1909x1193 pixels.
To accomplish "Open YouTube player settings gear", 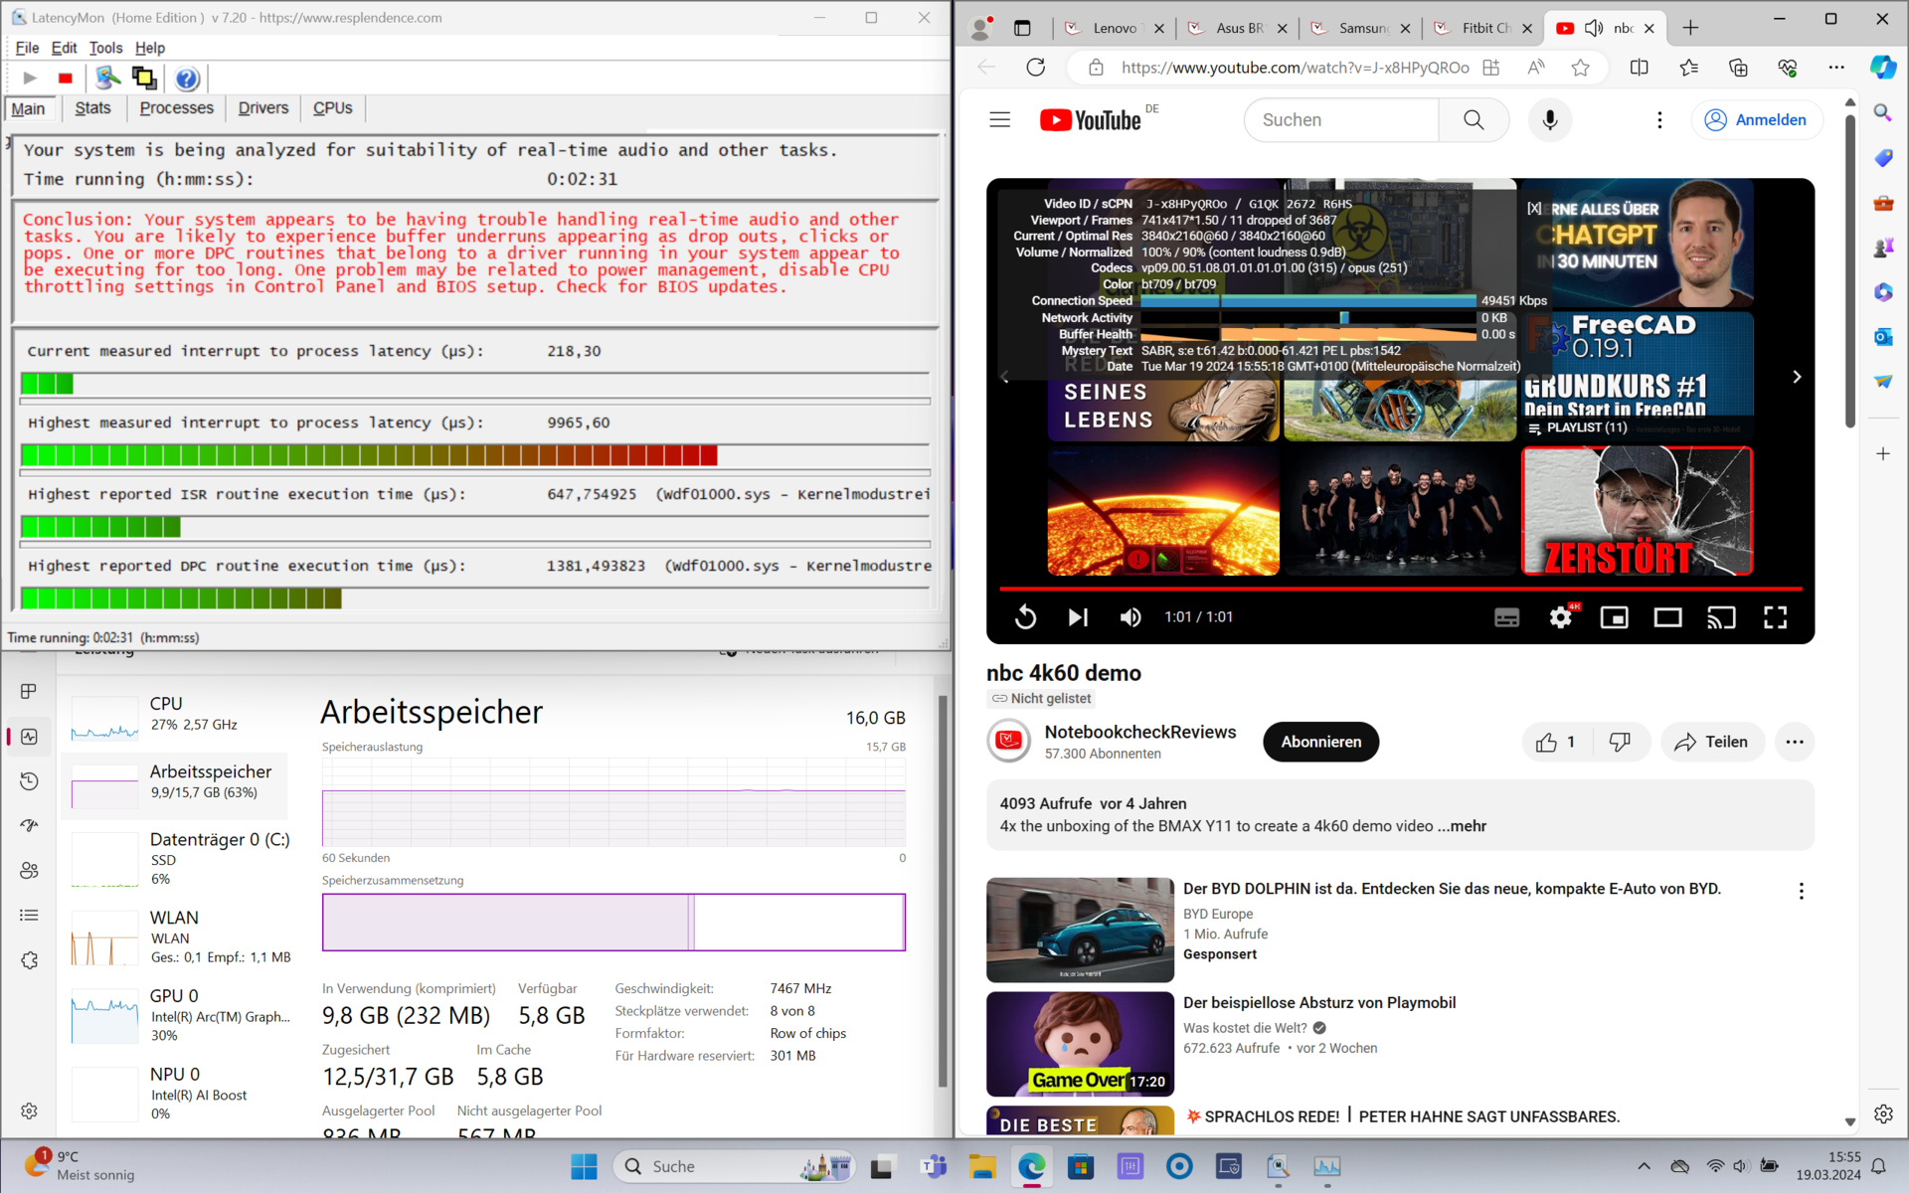I will coord(1561,617).
